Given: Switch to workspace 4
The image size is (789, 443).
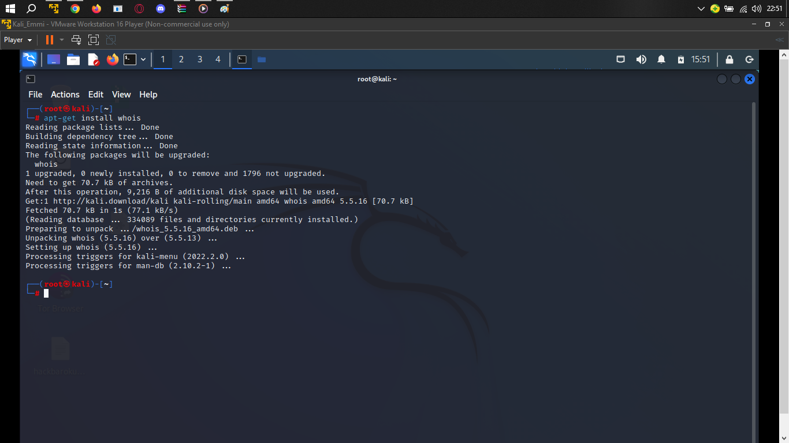Looking at the screenshot, I should 218,59.
